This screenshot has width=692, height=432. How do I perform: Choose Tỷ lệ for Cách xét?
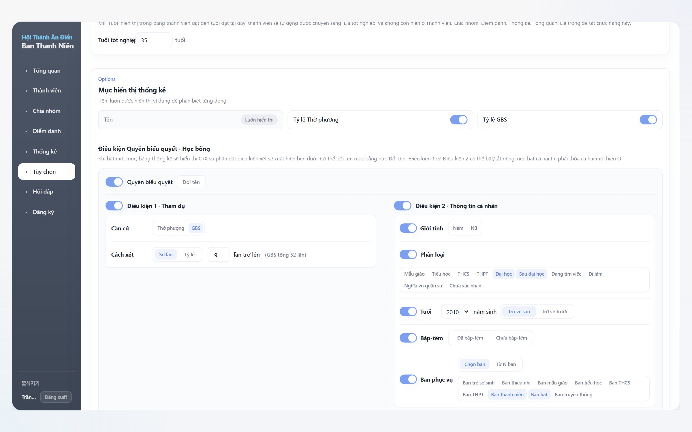pyautogui.click(x=189, y=255)
